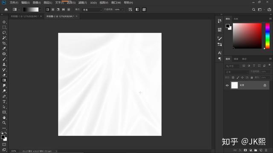Click the Share icon at top right
The image size is (273, 153).
pos(269,9)
